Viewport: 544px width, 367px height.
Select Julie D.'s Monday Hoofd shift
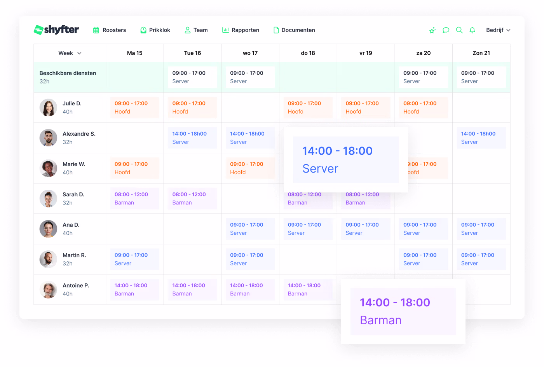tap(134, 107)
